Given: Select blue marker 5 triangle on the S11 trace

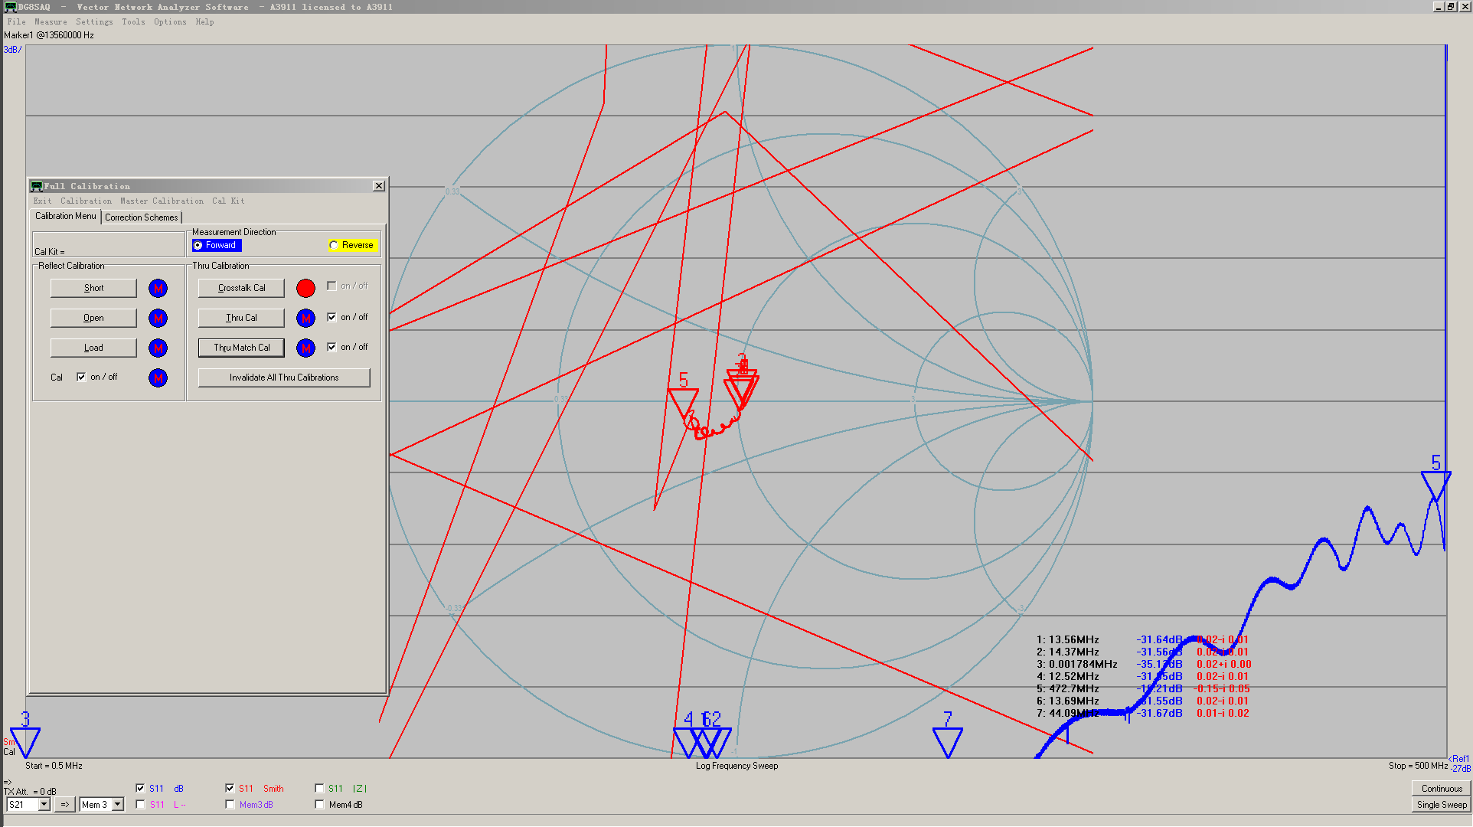Looking at the screenshot, I should point(1436,487).
